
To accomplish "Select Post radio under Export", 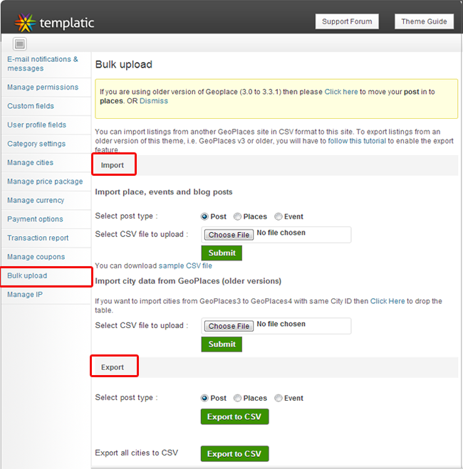I will [204, 398].
